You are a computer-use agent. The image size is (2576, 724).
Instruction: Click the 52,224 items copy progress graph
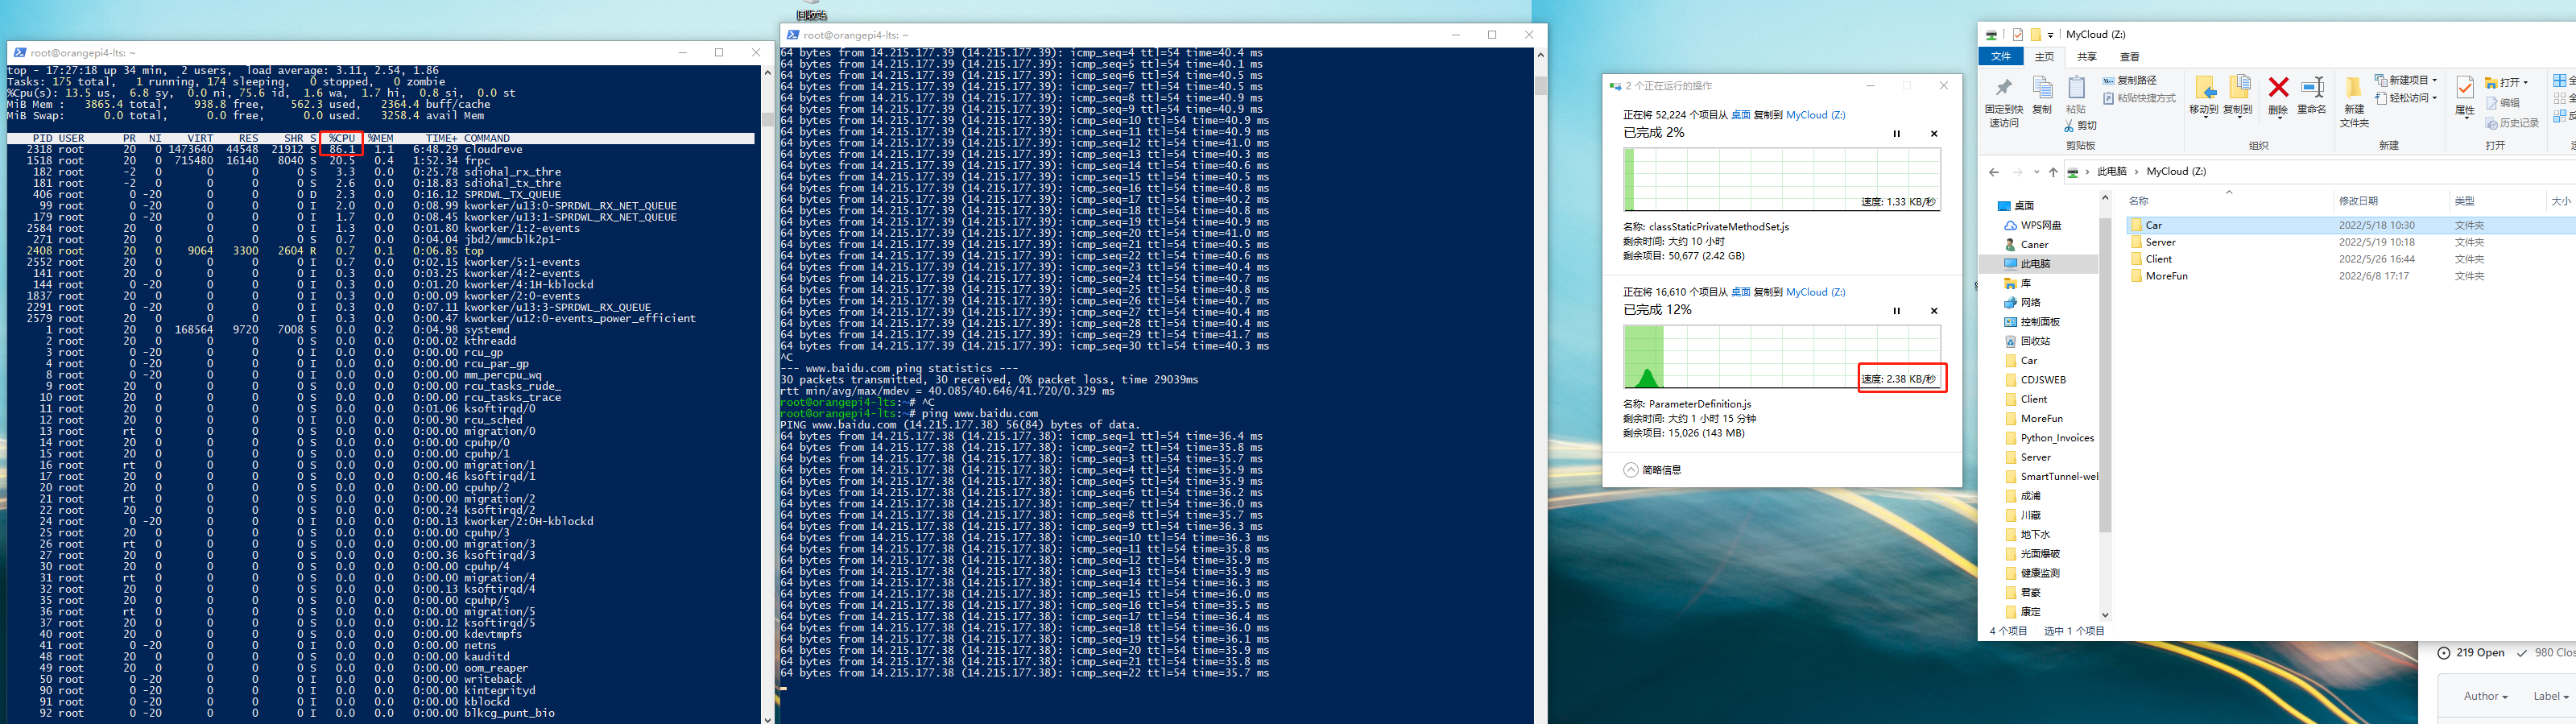(1782, 179)
